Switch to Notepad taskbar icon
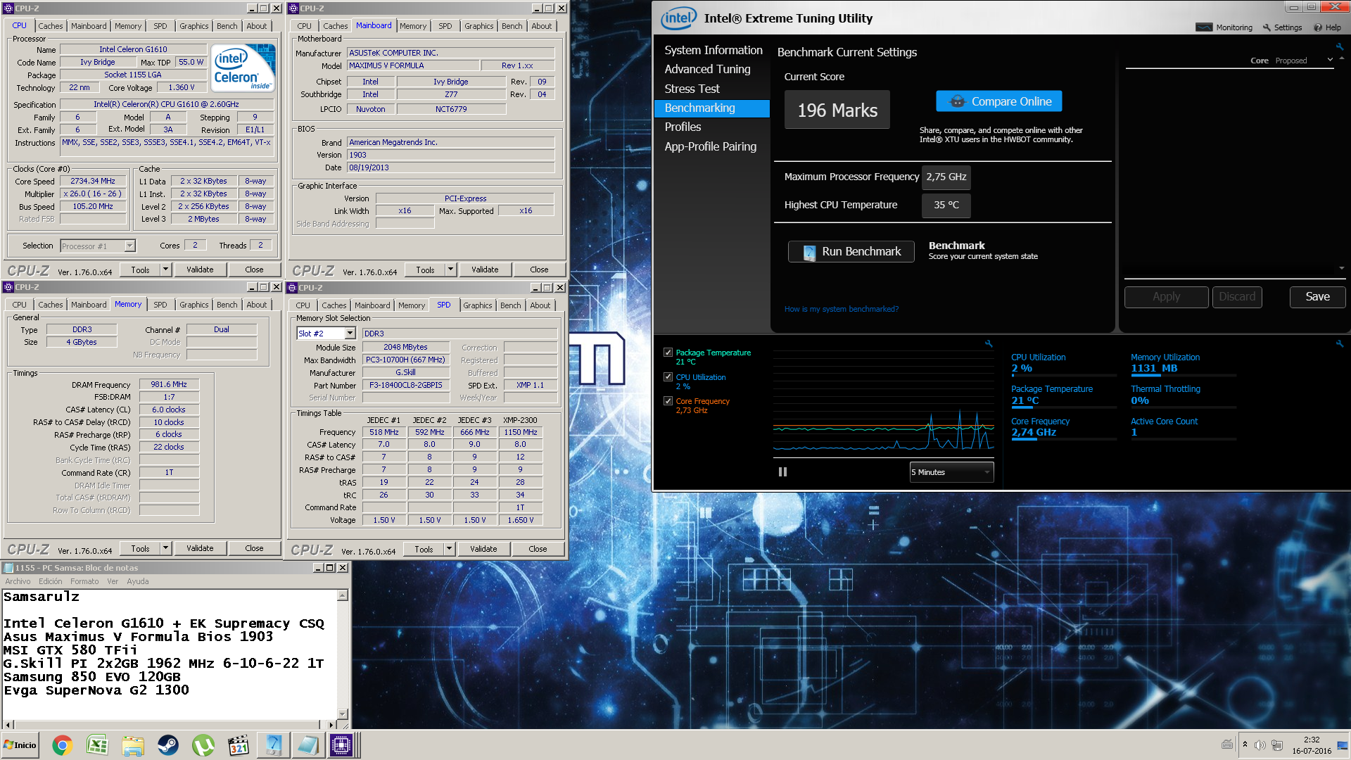The image size is (1351, 760). pos(307,745)
